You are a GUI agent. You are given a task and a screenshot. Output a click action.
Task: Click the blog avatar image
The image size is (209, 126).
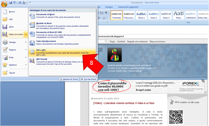[114, 55]
